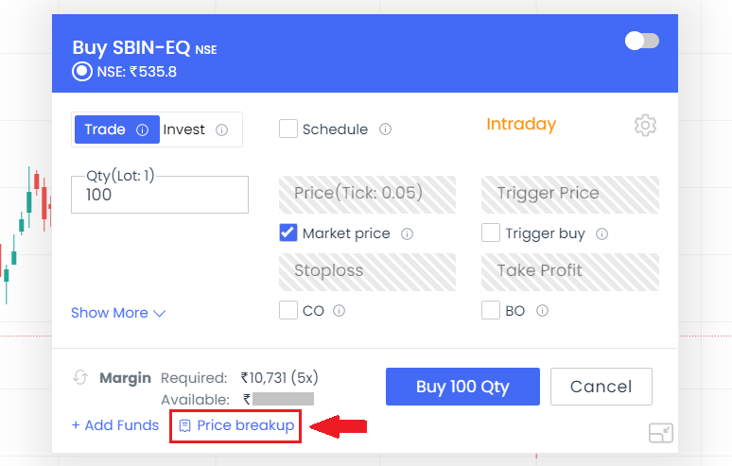Viewport: 732px width, 466px height.
Task: Click the Trigger buy info icon
Action: coord(601,233)
